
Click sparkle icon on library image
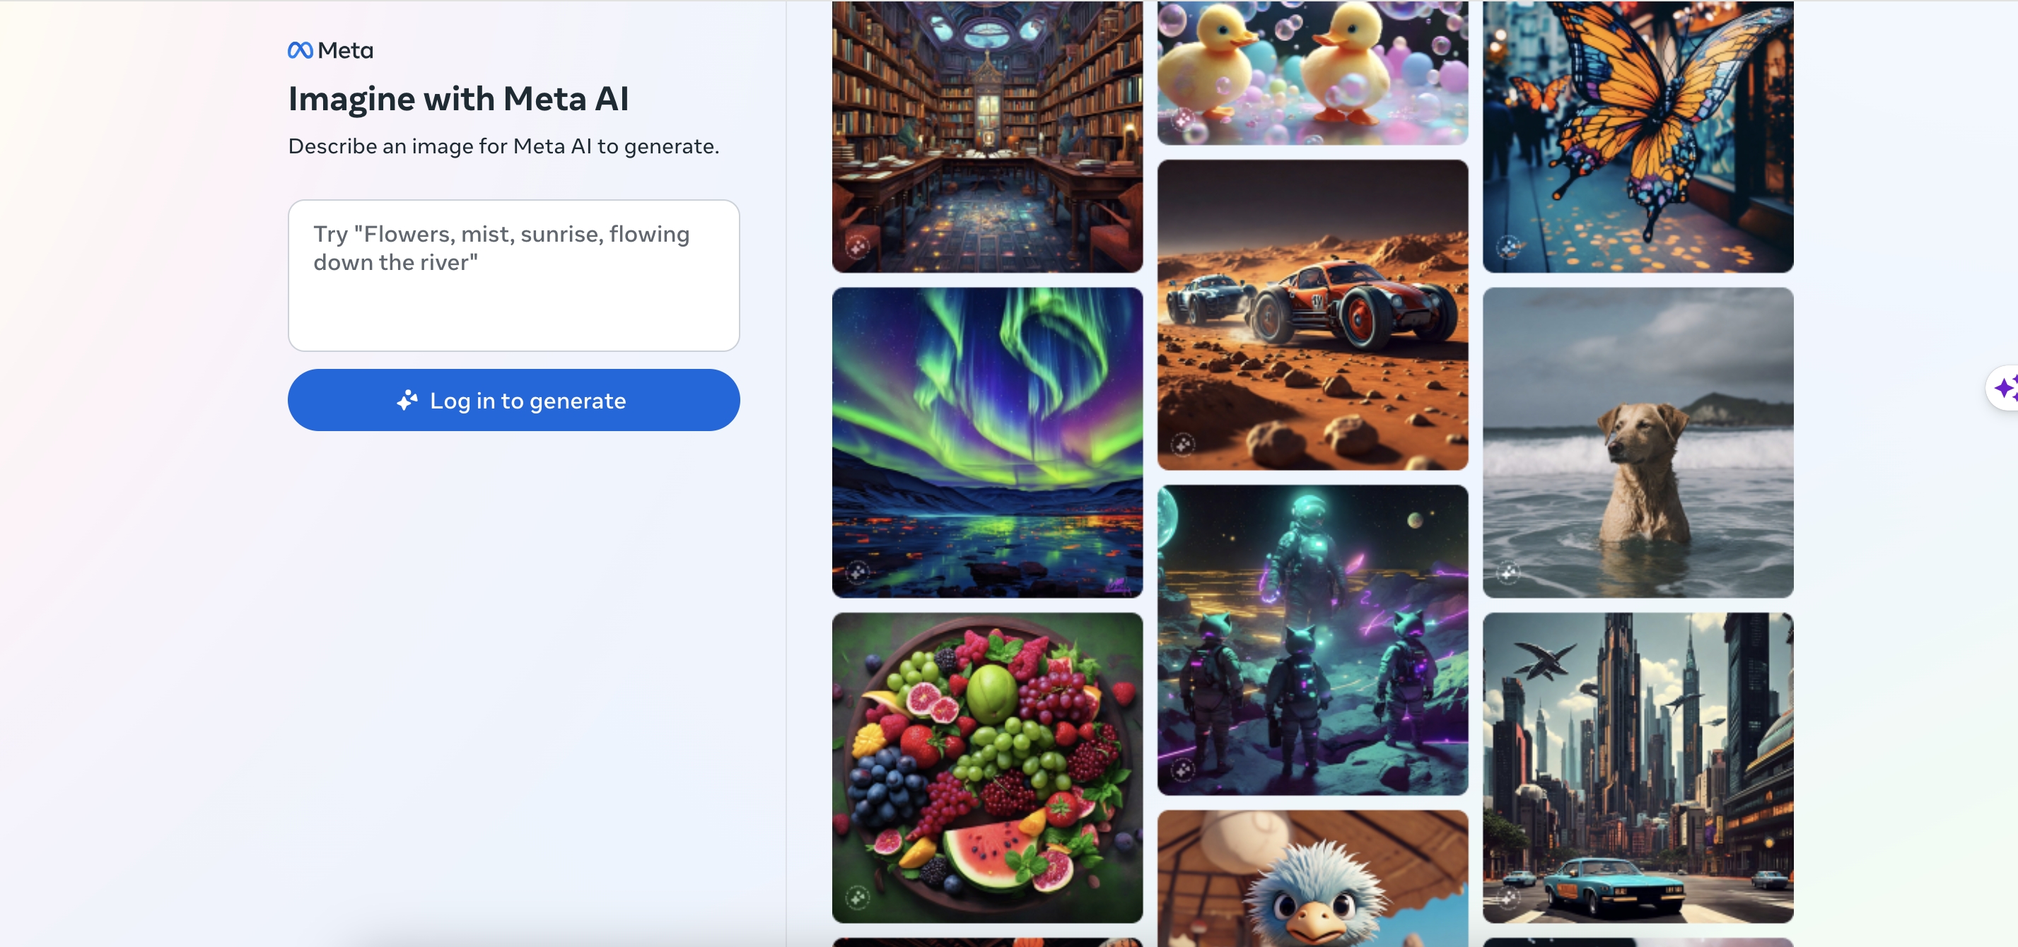858,247
